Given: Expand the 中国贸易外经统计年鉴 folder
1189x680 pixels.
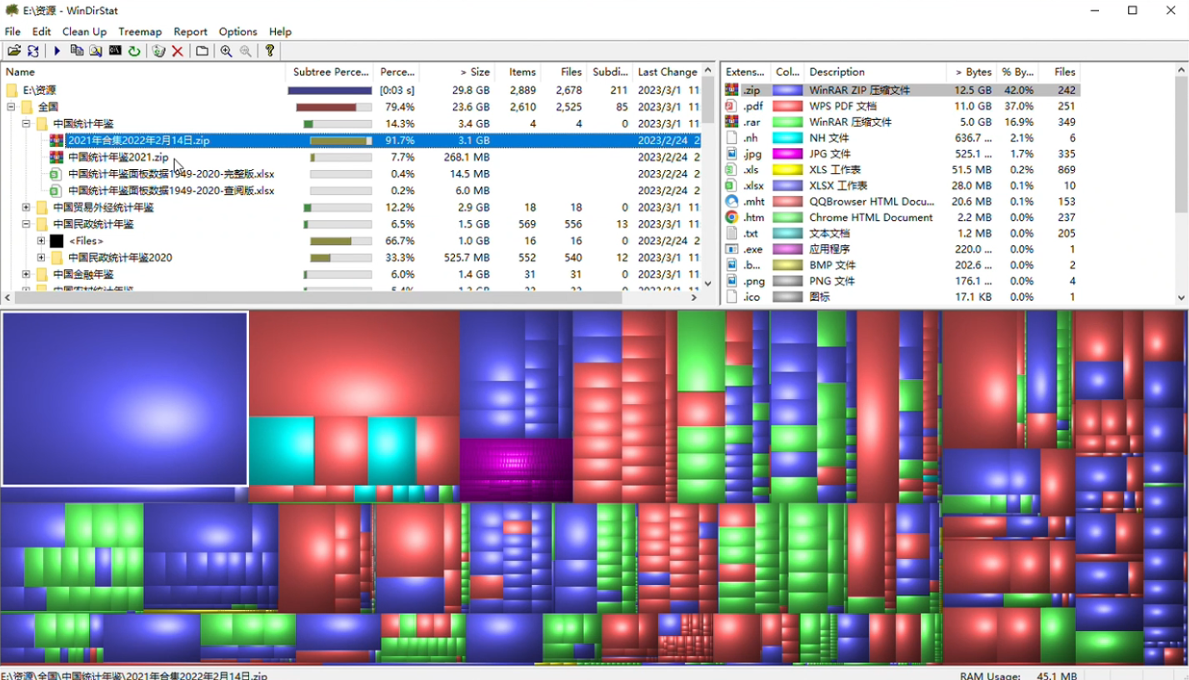Looking at the screenshot, I should (x=26, y=207).
